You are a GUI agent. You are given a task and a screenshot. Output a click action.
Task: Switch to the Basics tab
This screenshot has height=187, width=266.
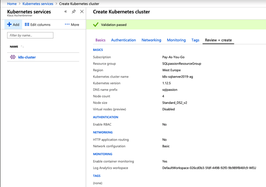100,40
